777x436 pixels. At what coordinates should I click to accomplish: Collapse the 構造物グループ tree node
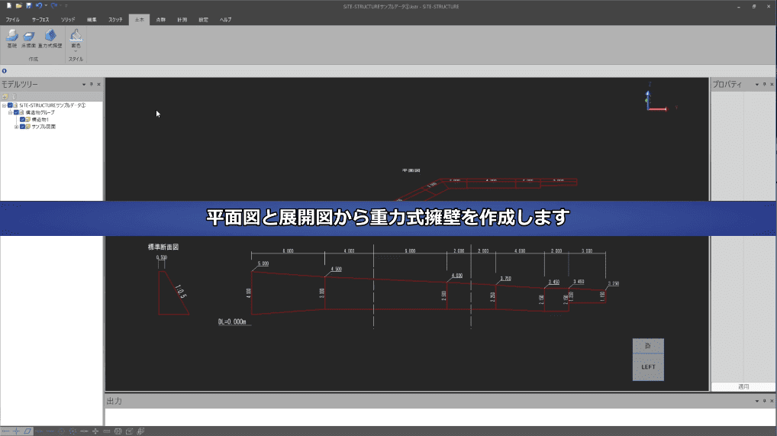coord(10,112)
